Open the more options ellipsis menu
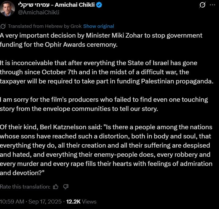 (212, 5)
